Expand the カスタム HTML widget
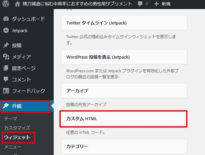The width and height of the screenshot is (205, 155). pos(123,119)
